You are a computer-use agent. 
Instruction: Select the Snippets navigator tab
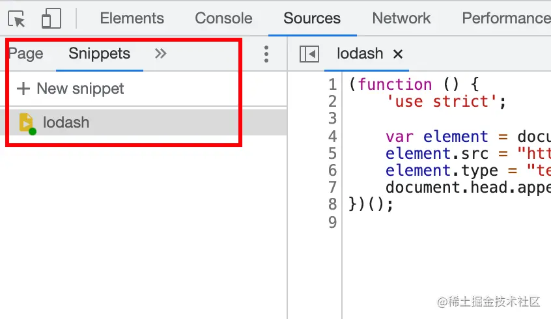click(100, 54)
